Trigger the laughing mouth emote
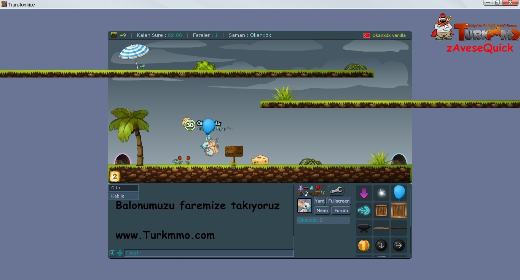This screenshot has width=520, height=280. pos(306,188)
